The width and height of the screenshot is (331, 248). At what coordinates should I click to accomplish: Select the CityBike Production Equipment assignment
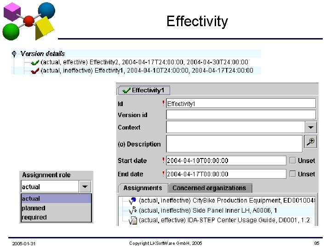227,201
